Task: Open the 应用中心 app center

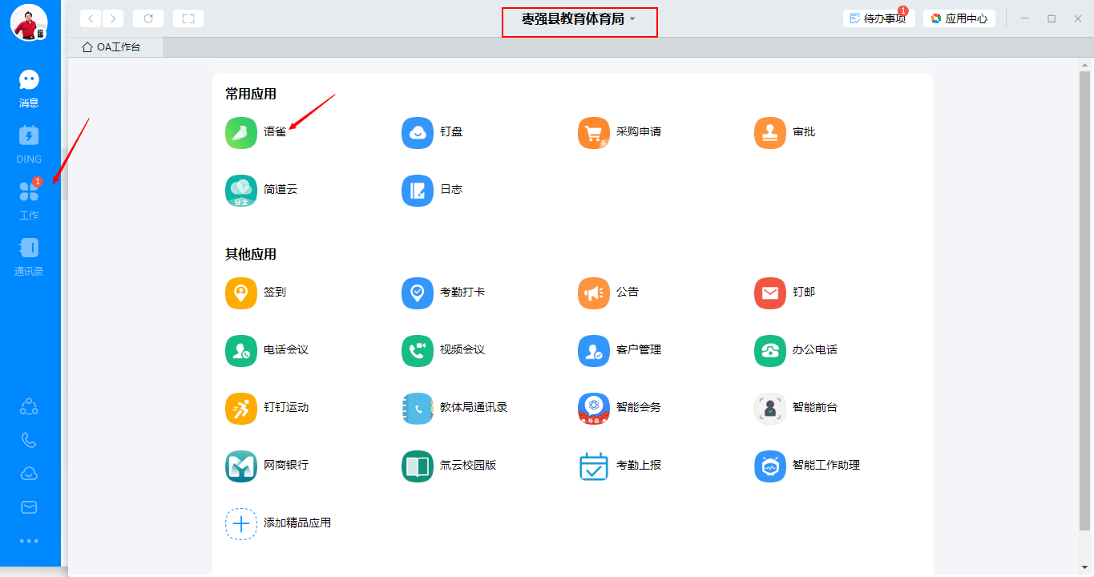Action: (959, 18)
